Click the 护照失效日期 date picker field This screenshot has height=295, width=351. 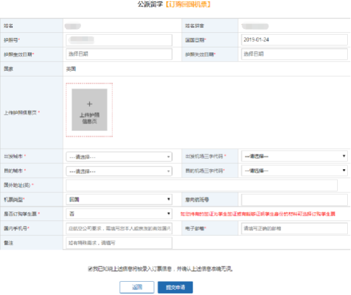point(294,54)
